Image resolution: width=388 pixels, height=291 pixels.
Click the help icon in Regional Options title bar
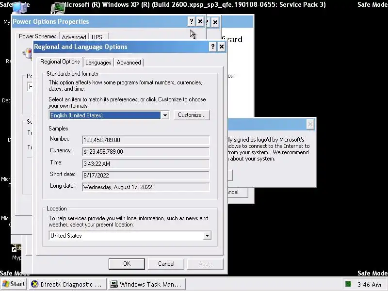tap(212, 47)
